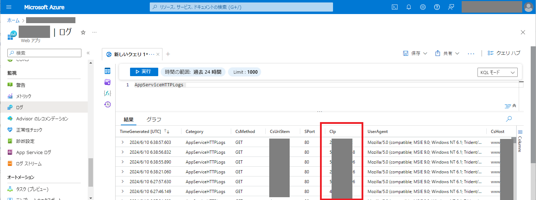
Task: Click the CsMethod column header
Action: (x=245, y=132)
